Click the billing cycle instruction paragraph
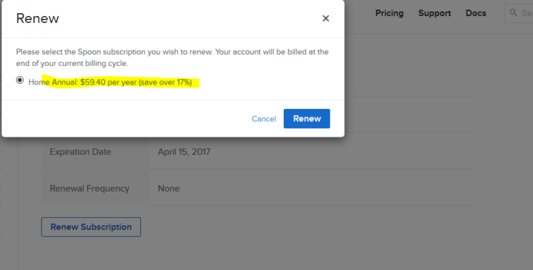The height and width of the screenshot is (270, 533). 172,58
